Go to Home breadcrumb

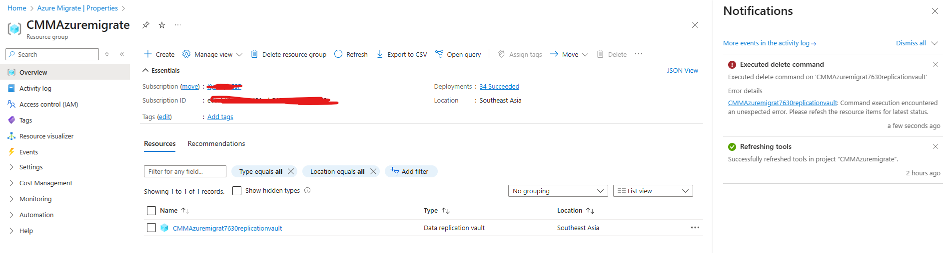pyautogui.click(x=17, y=8)
